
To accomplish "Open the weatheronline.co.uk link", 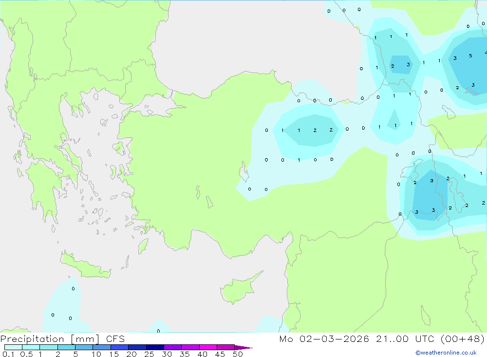I will pyautogui.click(x=446, y=353).
